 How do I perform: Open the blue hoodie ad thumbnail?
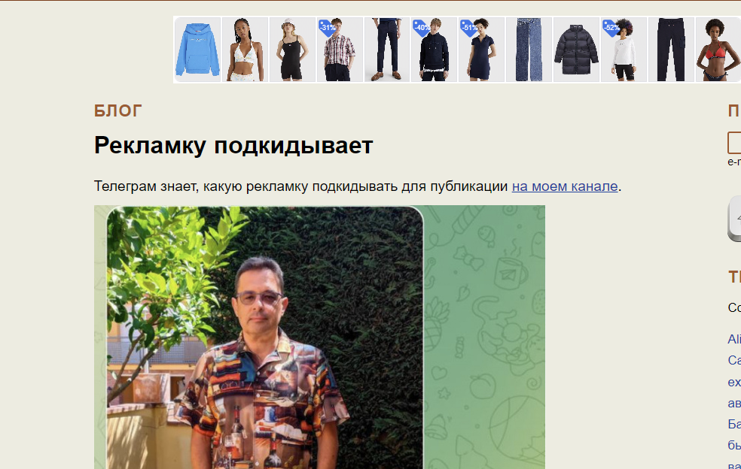click(197, 50)
